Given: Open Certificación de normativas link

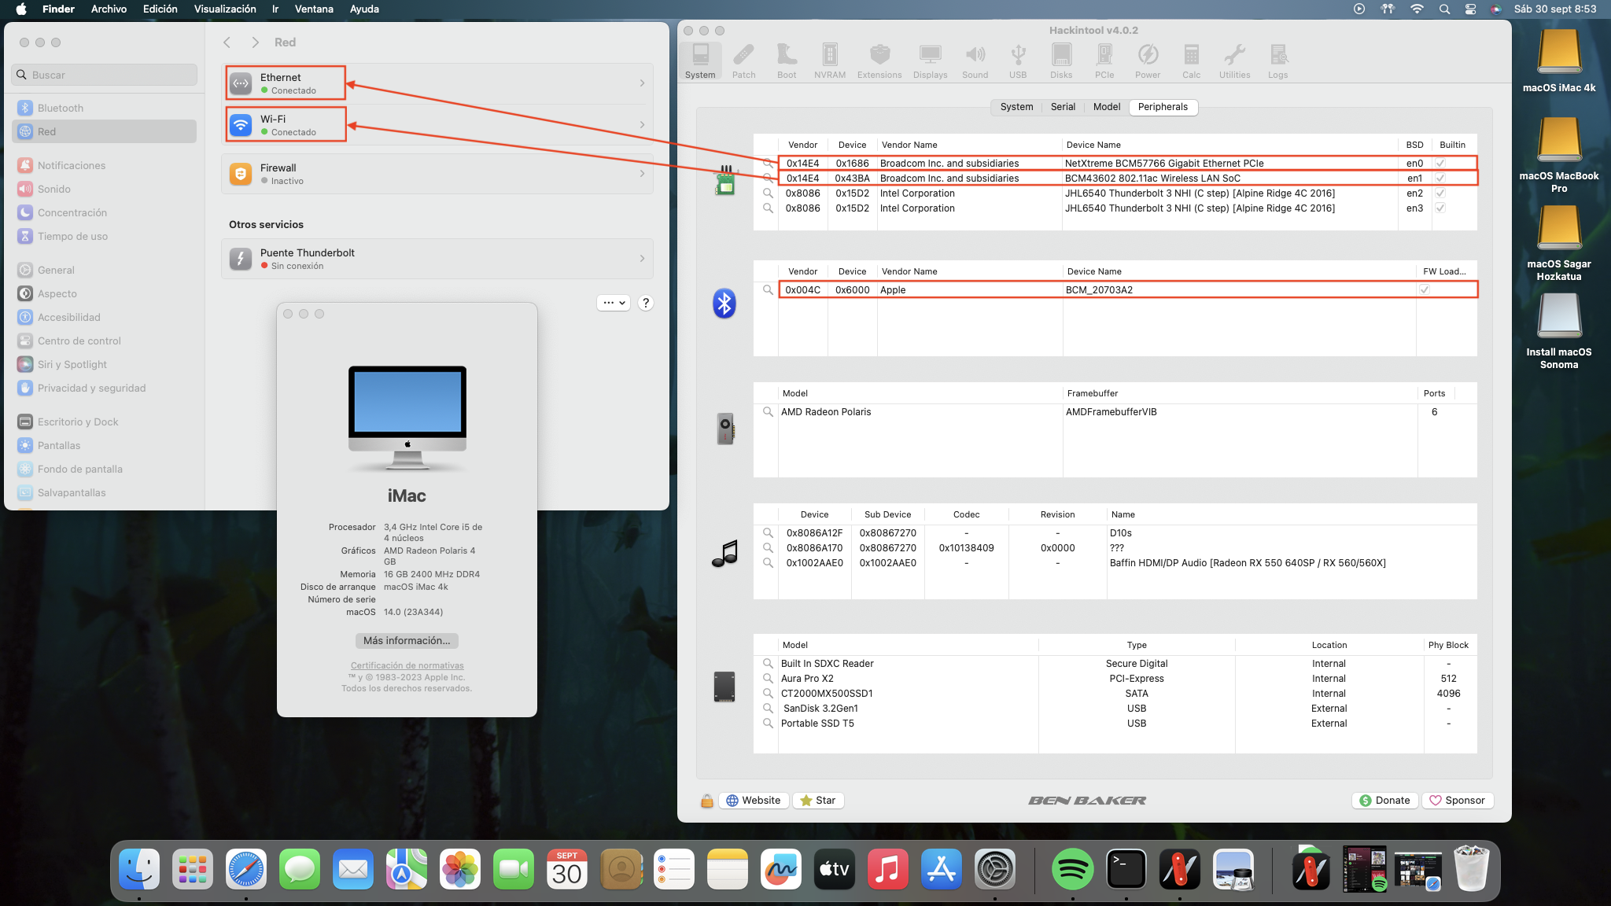Looking at the screenshot, I should click(407, 666).
